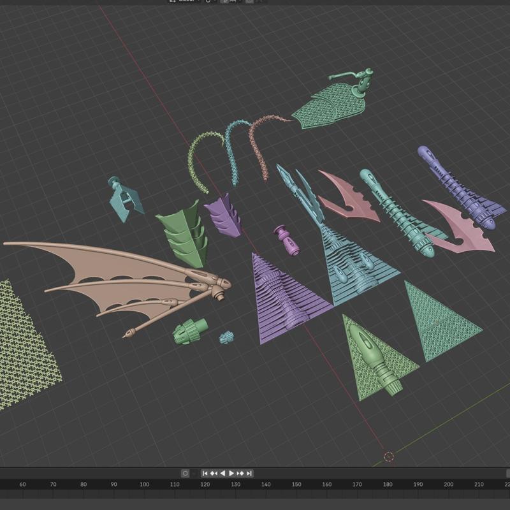Jump to the end frame
This screenshot has height=510, width=510.
[249, 473]
